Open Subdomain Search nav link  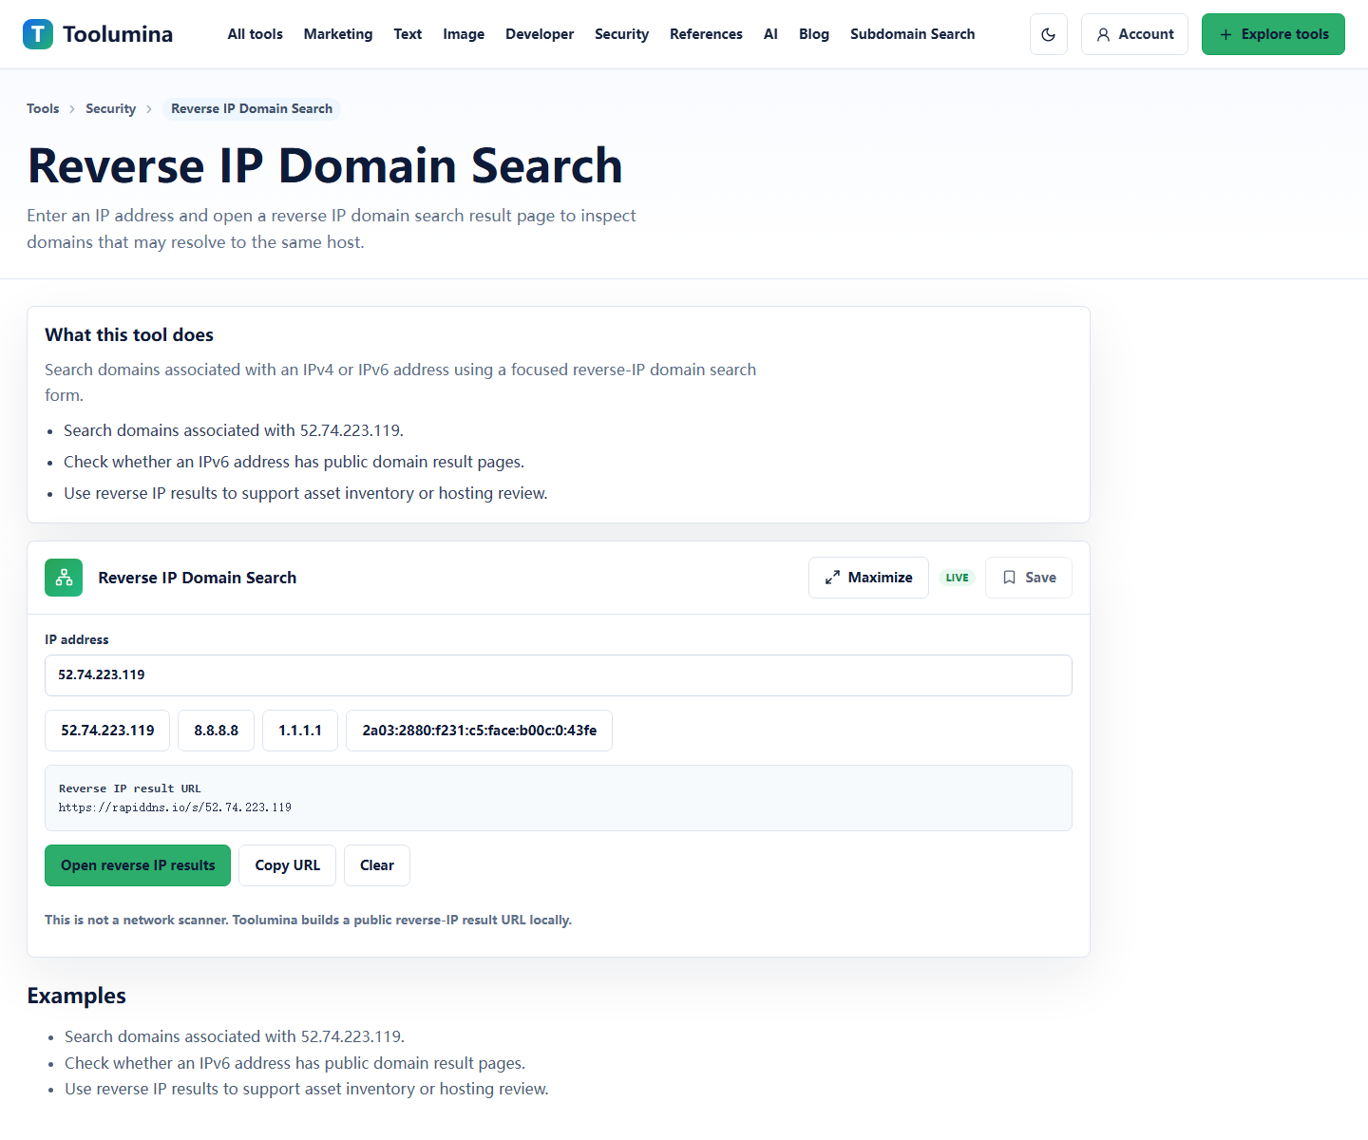click(x=912, y=34)
